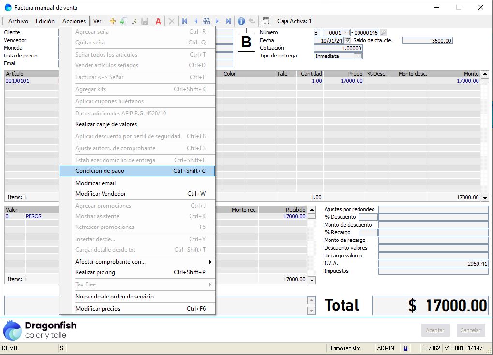493x355 pixels.
Task: Click the gray double-arrows swap icon
Action: tap(252, 21)
